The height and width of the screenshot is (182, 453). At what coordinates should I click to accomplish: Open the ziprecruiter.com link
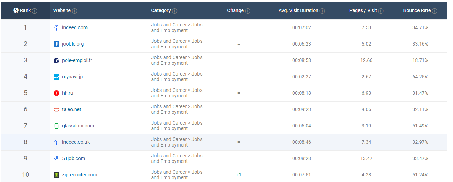pos(80,175)
